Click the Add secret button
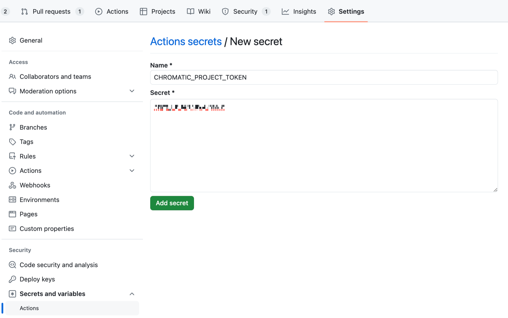Viewport: 508px width, 318px height. [172, 203]
